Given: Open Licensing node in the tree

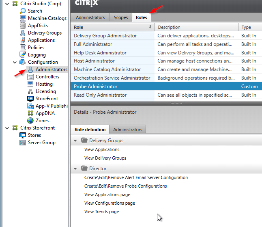Looking at the screenshot, I should [46, 91].
